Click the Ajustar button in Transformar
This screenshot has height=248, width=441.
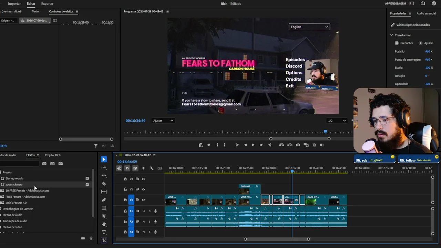[426, 43]
